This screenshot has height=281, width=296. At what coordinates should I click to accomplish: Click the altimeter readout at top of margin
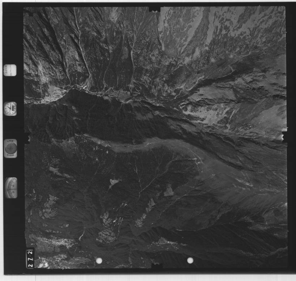[x=10, y=70]
